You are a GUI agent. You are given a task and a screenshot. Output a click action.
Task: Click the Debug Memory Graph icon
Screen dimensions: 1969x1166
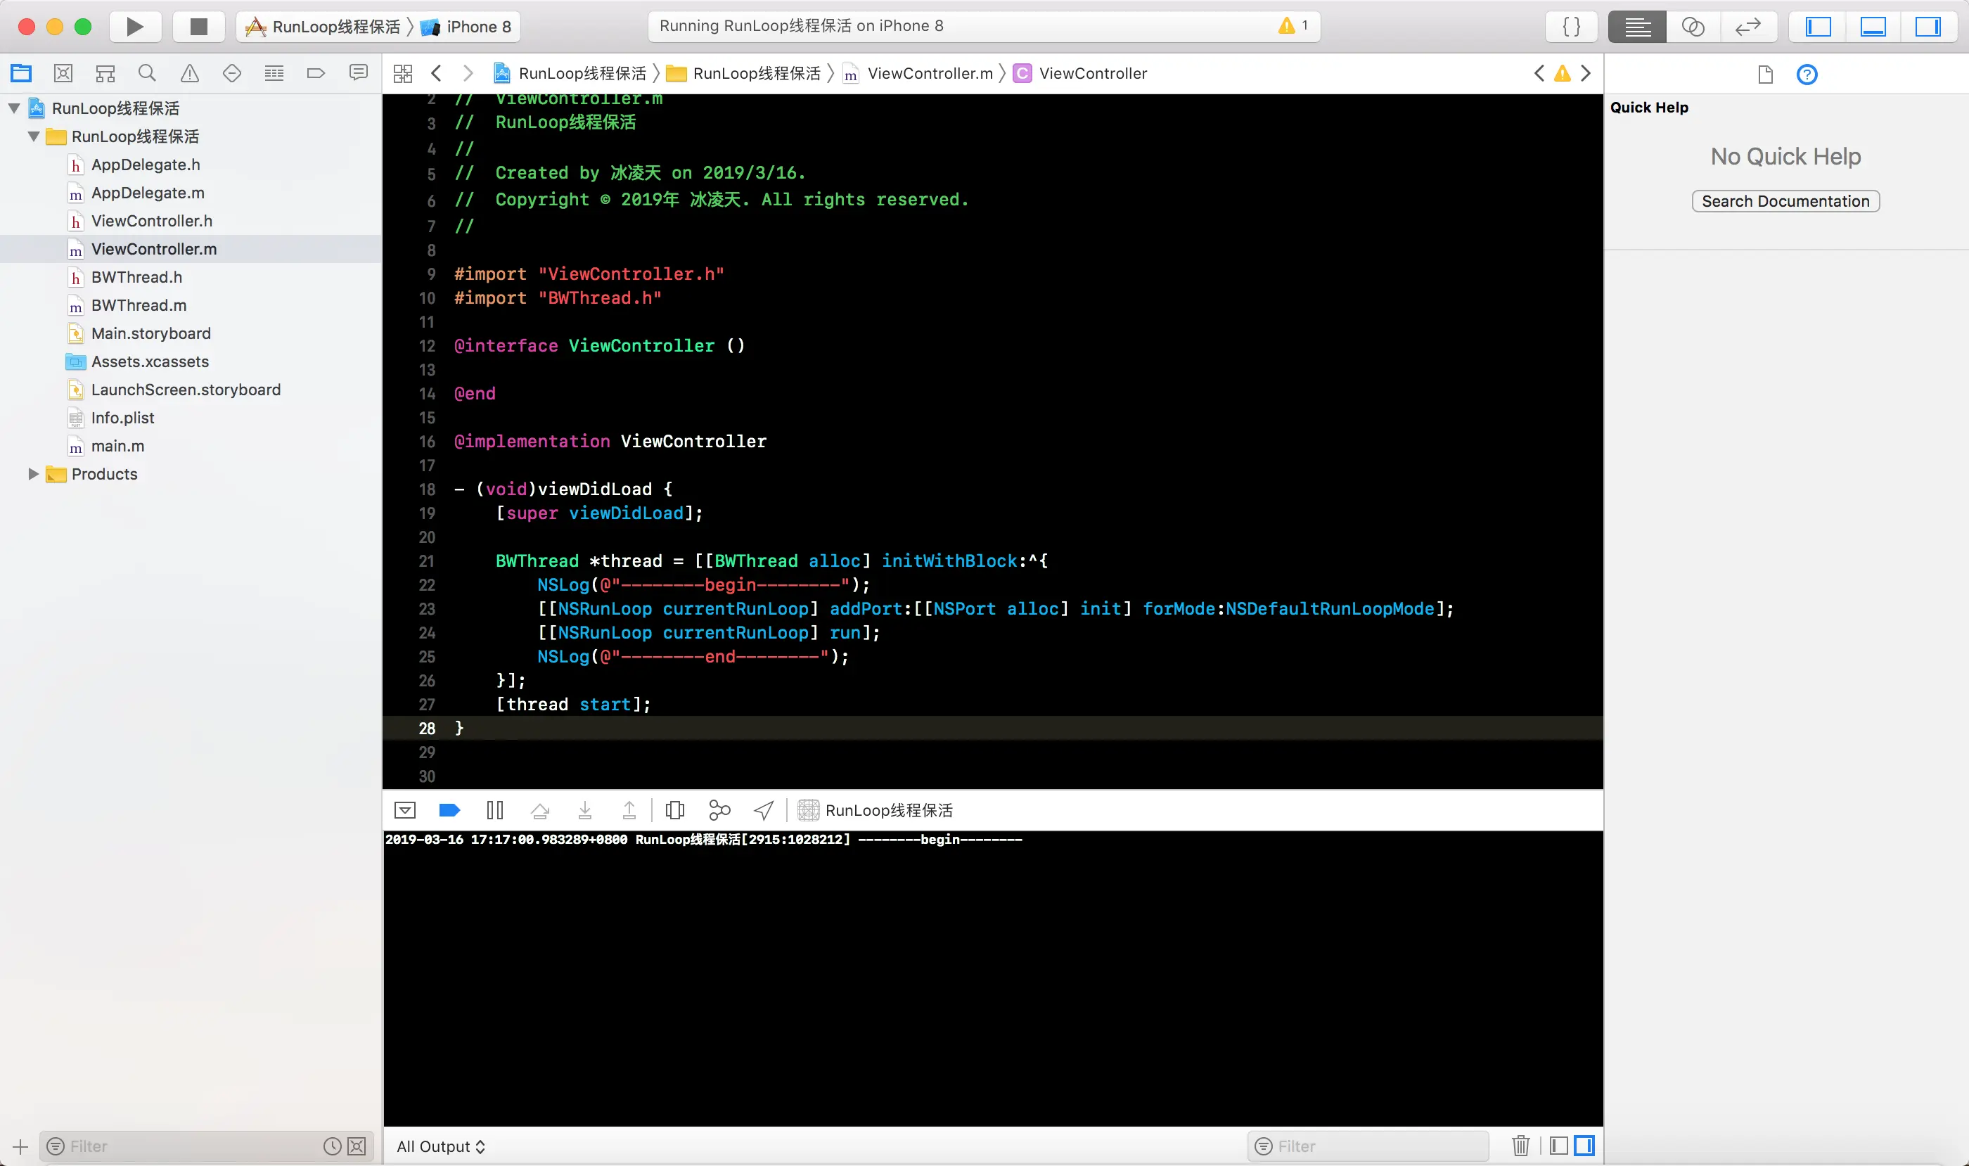[x=719, y=810]
